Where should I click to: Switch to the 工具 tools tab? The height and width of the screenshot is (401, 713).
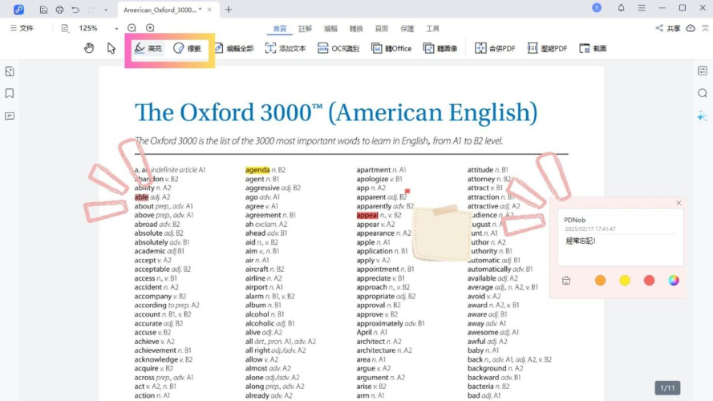coord(432,29)
